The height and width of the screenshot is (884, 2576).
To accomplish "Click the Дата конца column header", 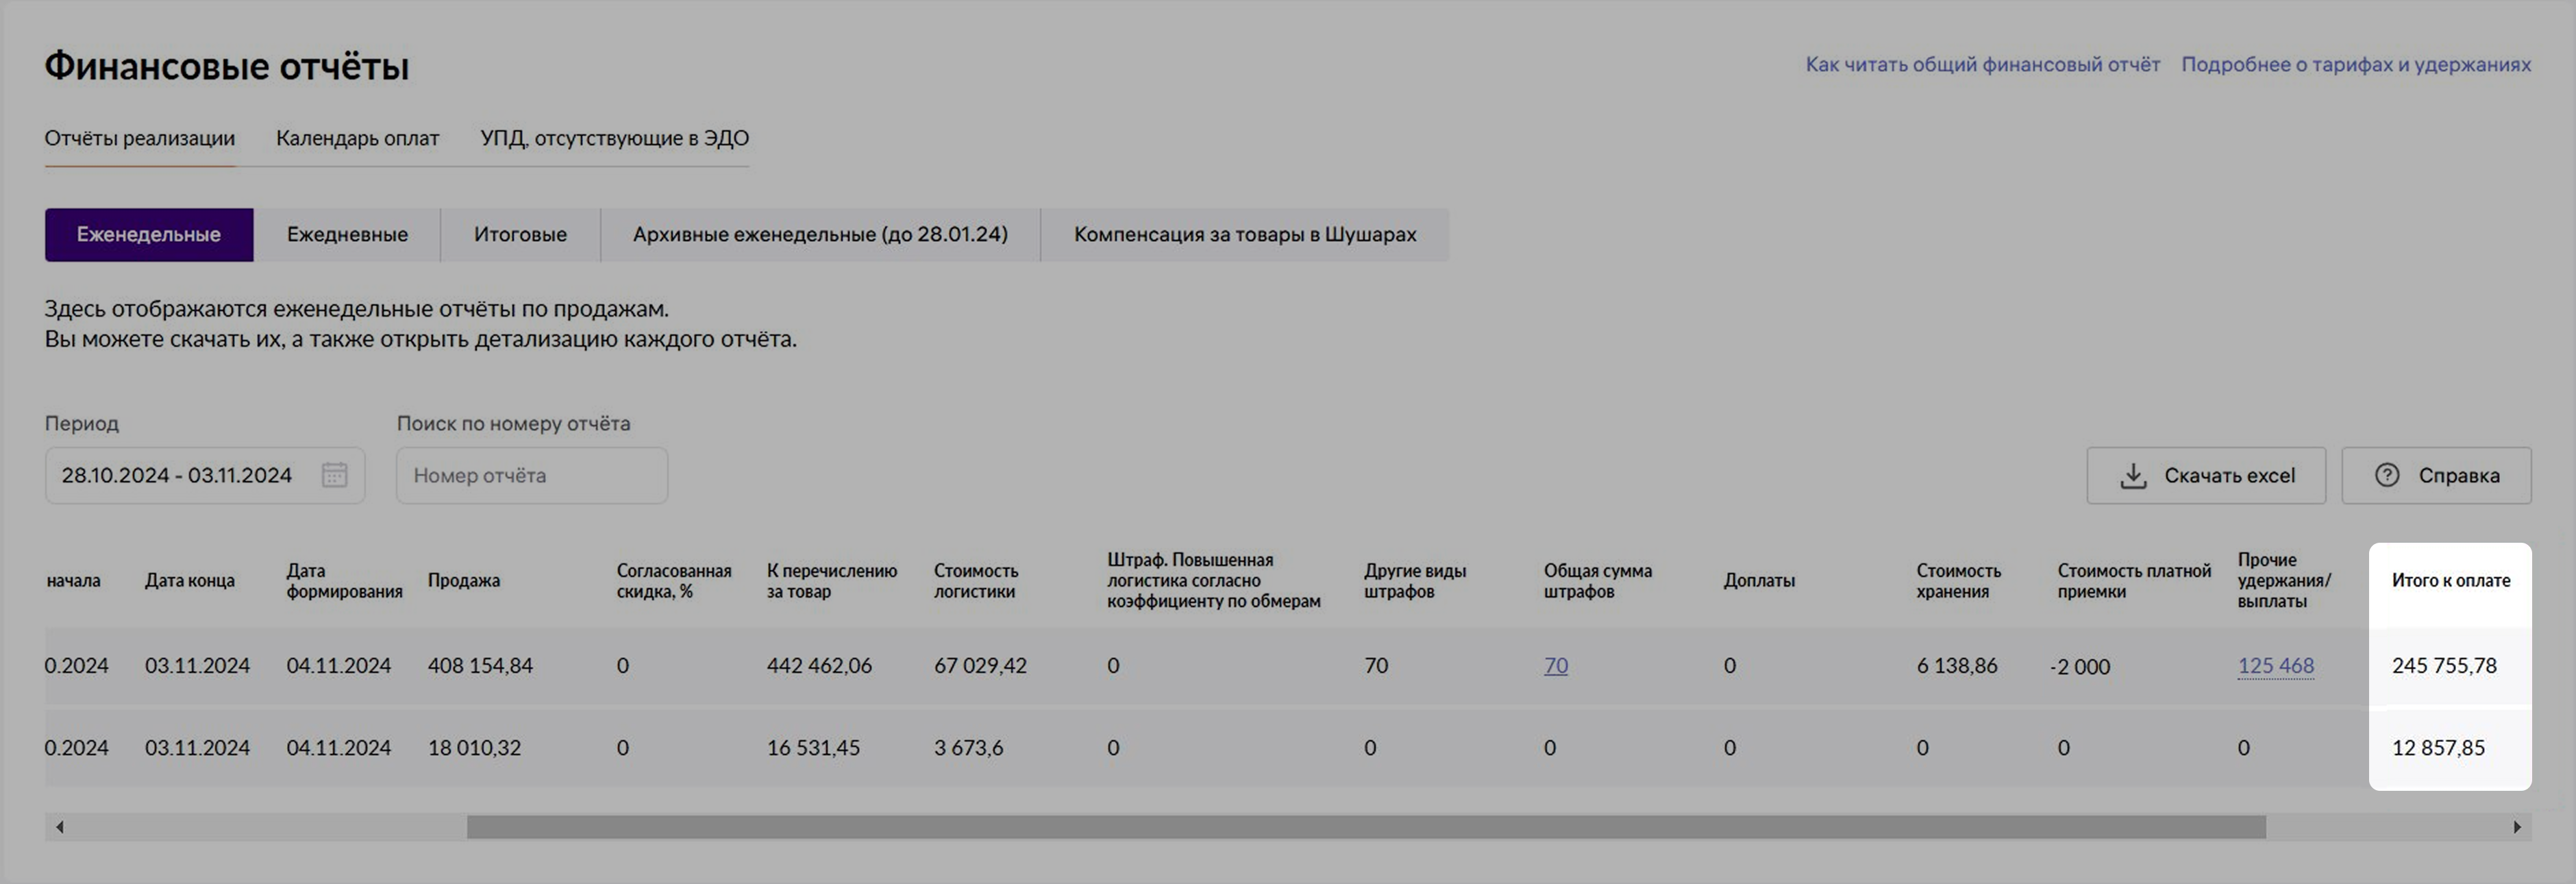I will pyautogui.click(x=190, y=581).
